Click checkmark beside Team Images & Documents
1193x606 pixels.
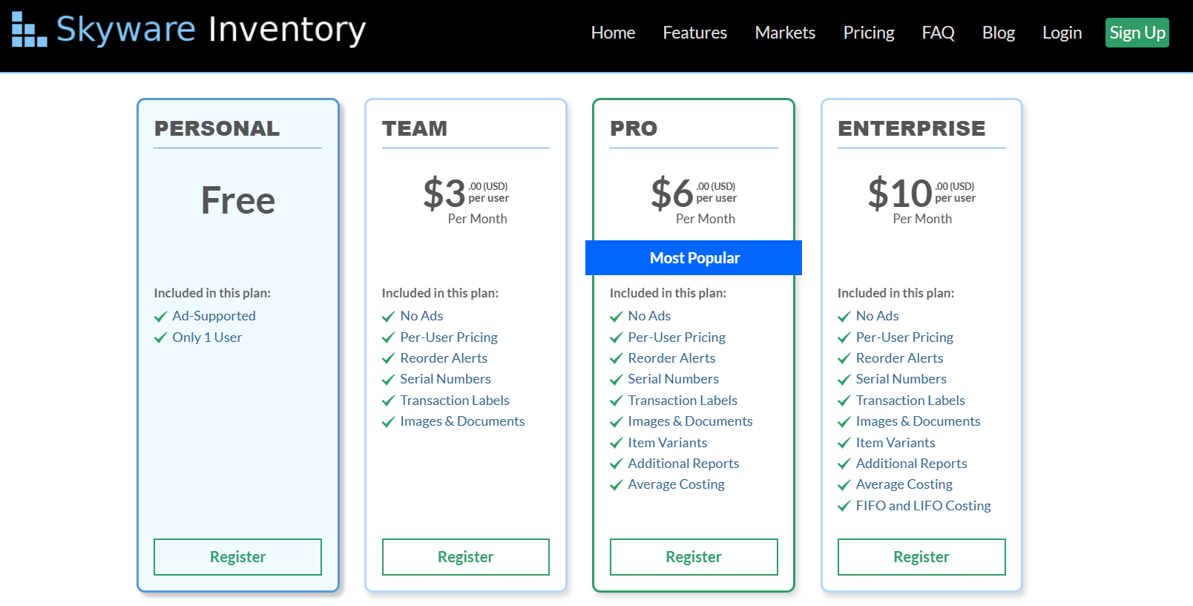tap(388, 422)
